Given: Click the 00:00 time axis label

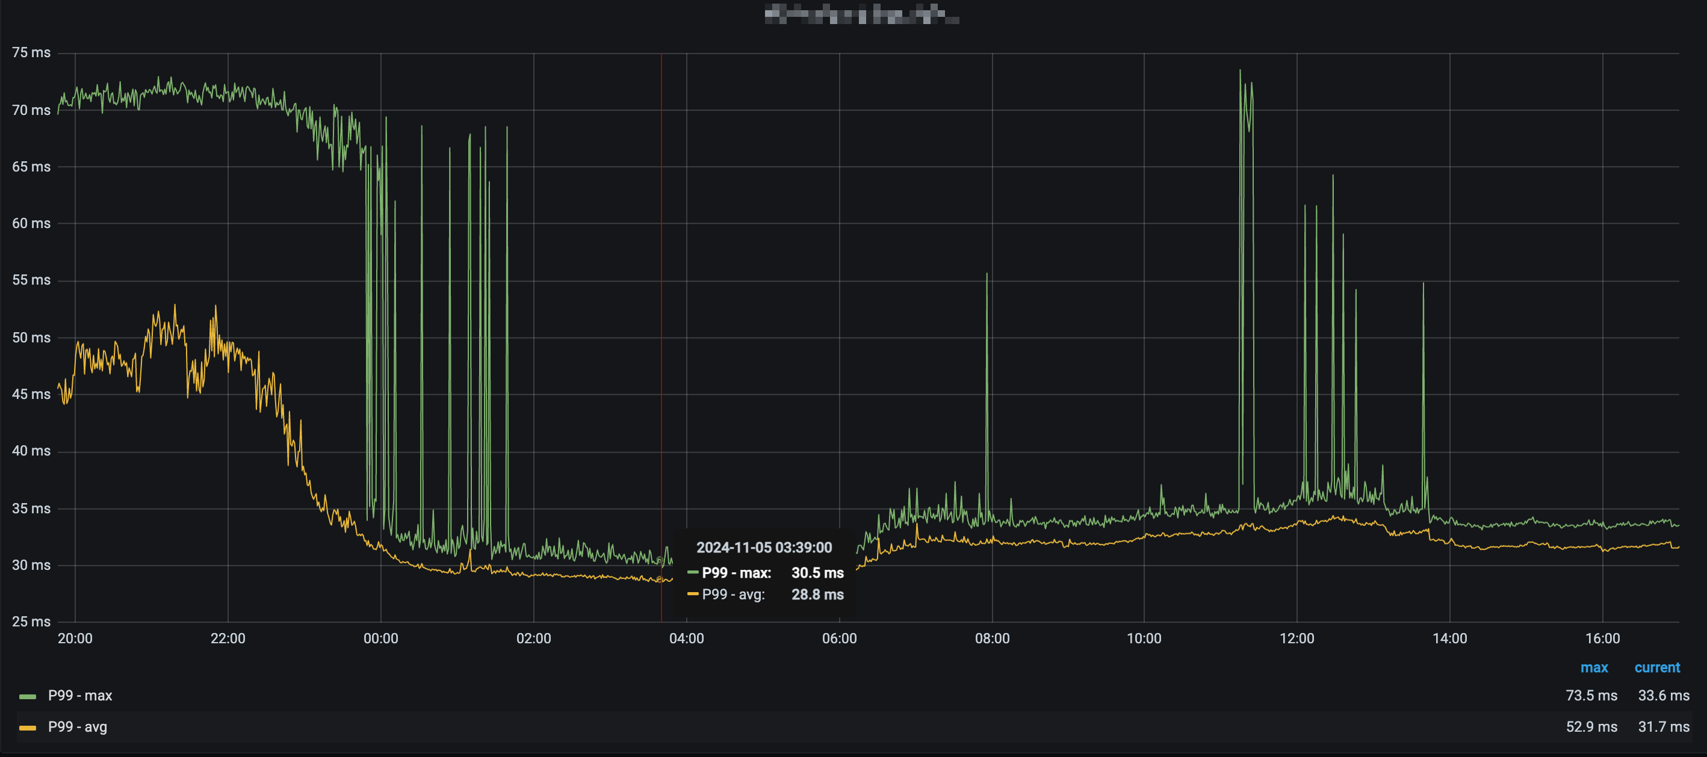Looking at the screenshot, I should click(x=381, y=638).
